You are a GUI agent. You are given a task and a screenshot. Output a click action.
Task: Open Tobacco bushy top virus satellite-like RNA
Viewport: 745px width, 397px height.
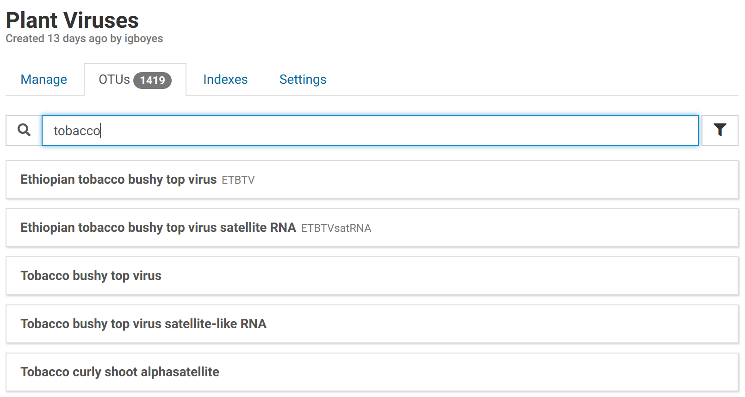tap(143, 324)
